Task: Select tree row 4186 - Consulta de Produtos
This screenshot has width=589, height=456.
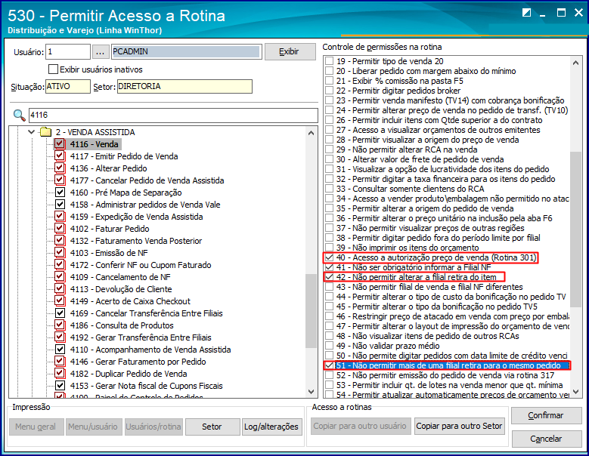Action: pos(122,325)
